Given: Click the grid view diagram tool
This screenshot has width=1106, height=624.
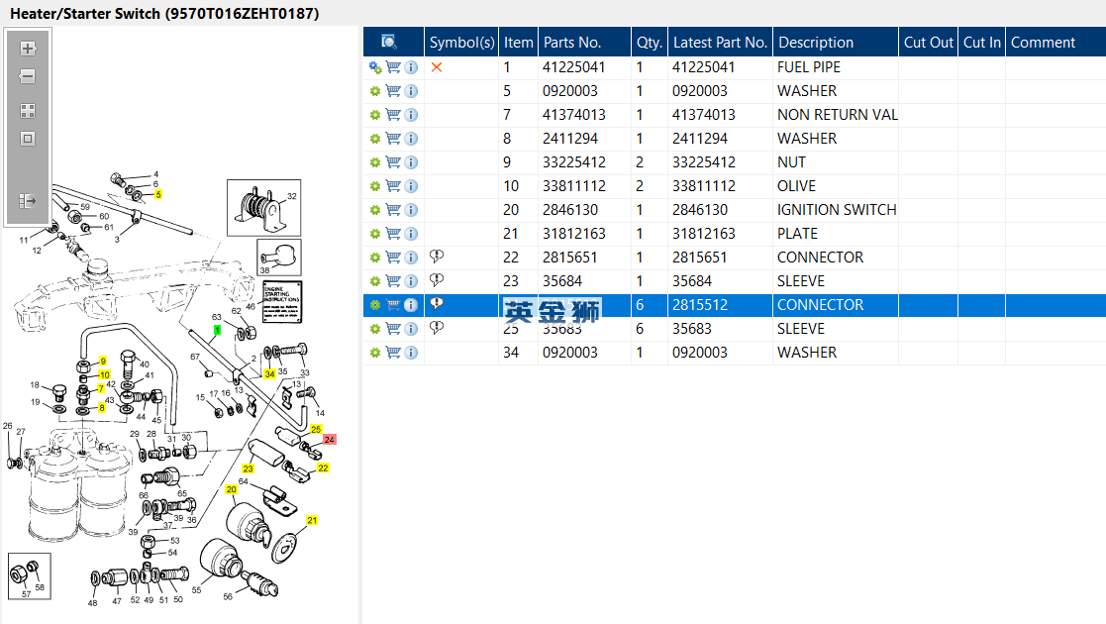Looking at the screenshot, I should [28, 111].
